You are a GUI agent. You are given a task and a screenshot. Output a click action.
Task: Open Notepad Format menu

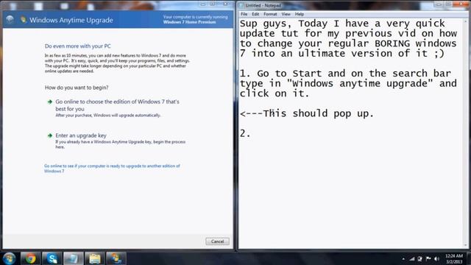pos(270,14)
